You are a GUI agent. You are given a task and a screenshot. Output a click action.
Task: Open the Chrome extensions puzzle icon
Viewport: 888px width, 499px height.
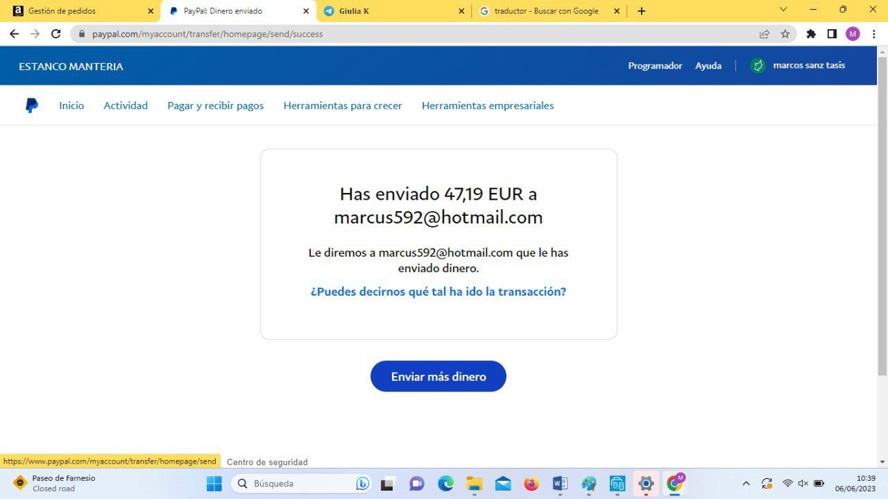(811, 33)
